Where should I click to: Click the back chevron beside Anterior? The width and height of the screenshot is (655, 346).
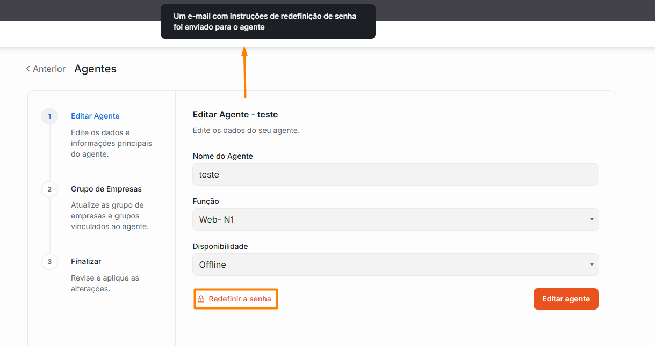[28, 69]
